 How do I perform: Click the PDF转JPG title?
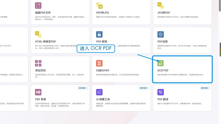click(x=103, y=13)
